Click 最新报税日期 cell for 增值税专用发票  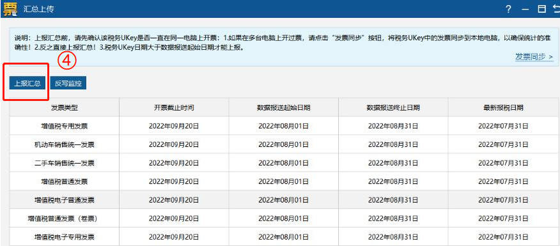click(503, 126)
